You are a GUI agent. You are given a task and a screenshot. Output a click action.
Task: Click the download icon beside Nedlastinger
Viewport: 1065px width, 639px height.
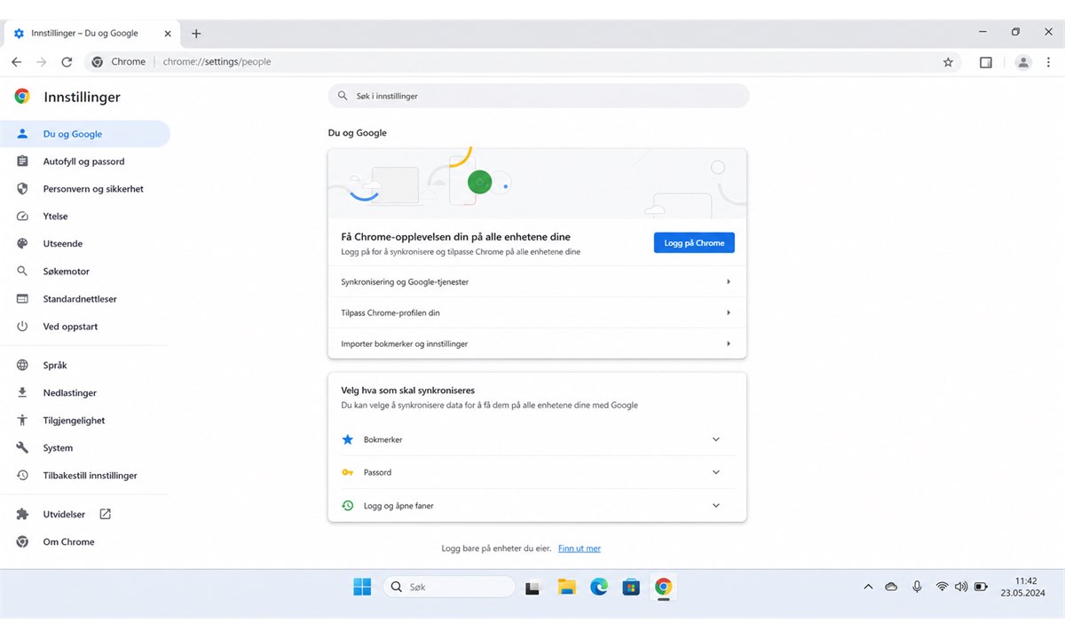23,392
